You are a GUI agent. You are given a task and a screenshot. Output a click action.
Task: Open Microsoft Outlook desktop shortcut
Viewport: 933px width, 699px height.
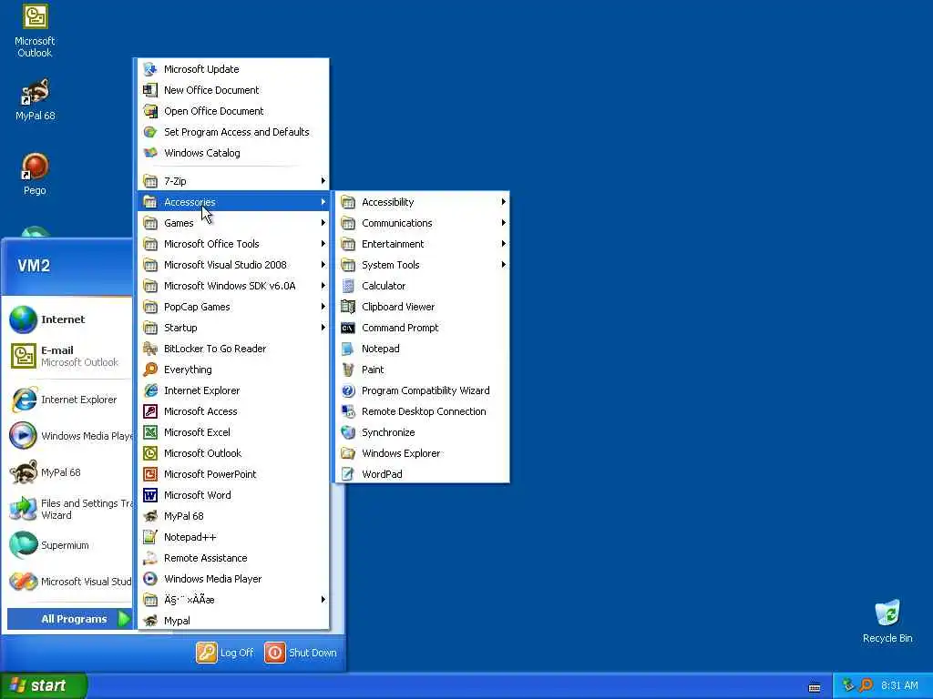(x=35, y=31)
